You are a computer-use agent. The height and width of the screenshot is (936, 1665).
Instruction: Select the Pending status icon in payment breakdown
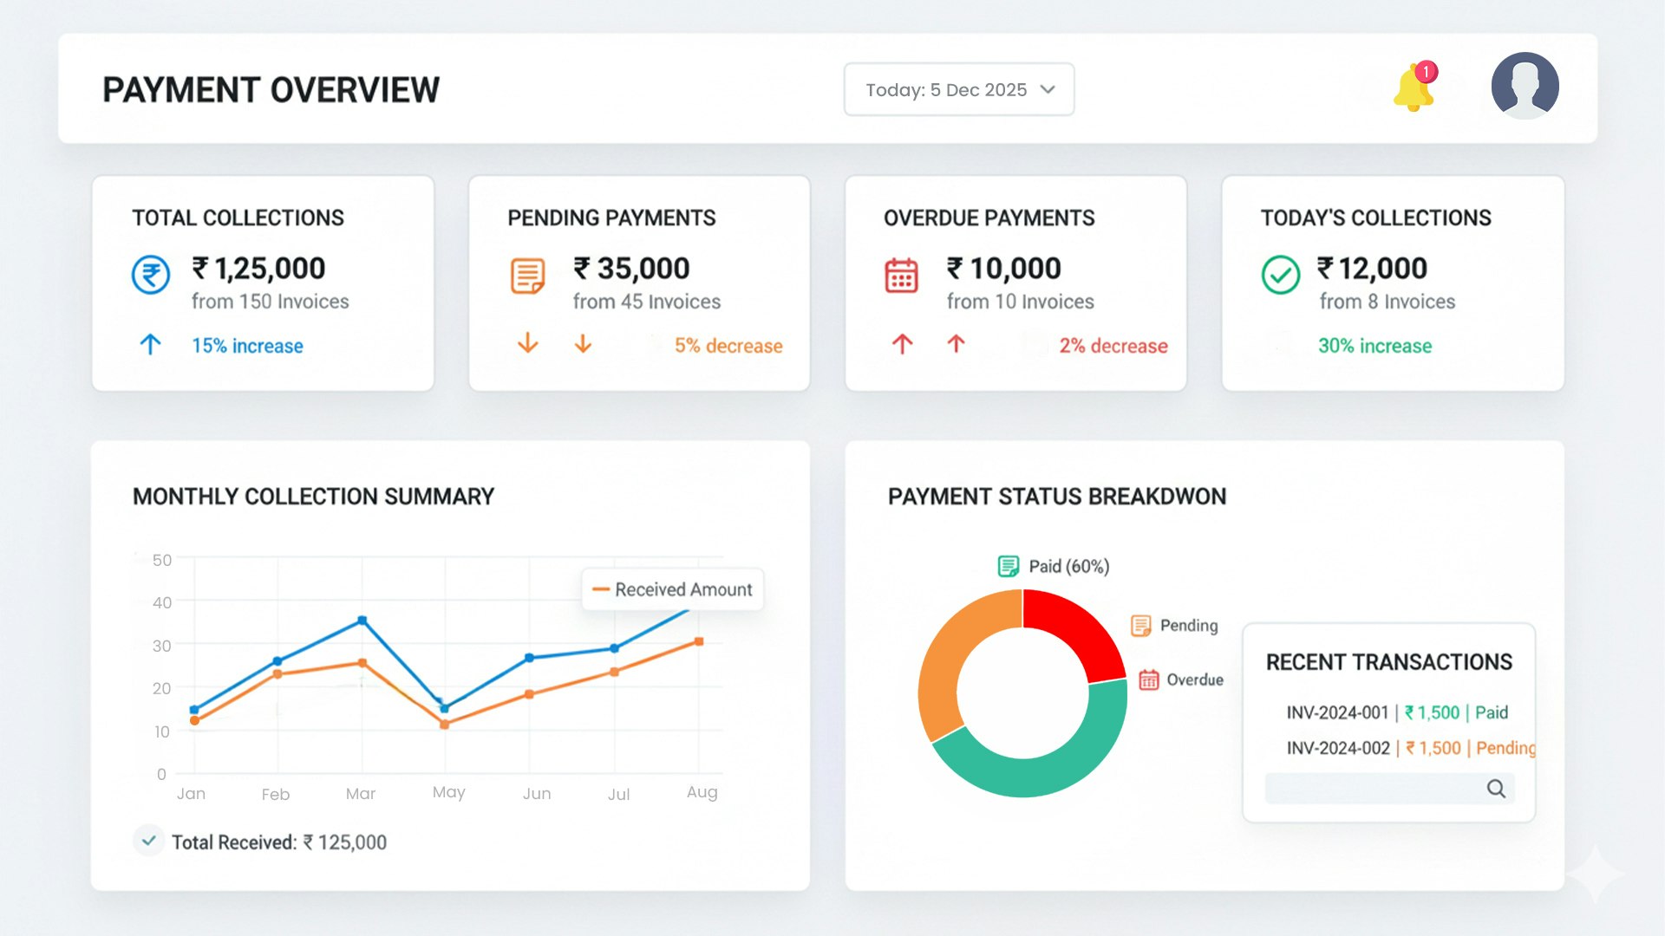(1139, 624)
